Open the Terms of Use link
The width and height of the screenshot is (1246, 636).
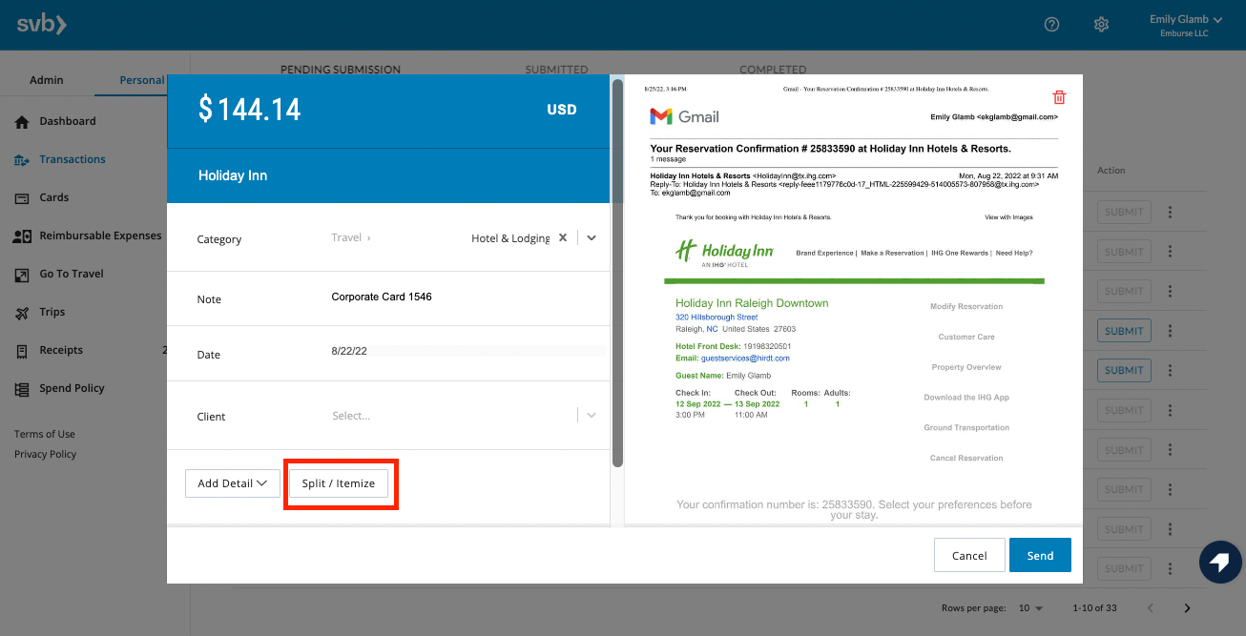(x=45, y=435)
